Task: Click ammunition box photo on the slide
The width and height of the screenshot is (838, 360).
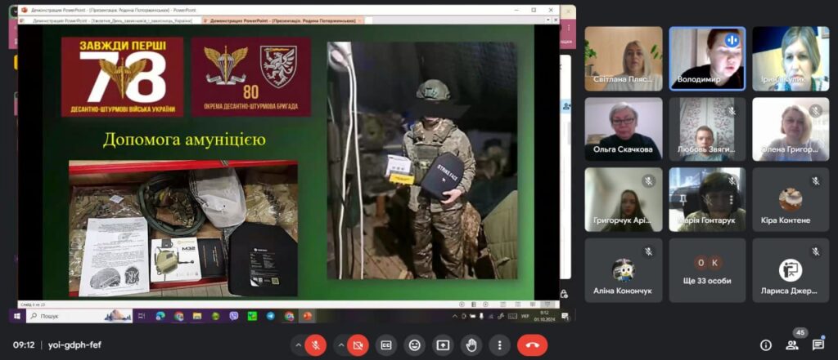Action: click(183, 229)
